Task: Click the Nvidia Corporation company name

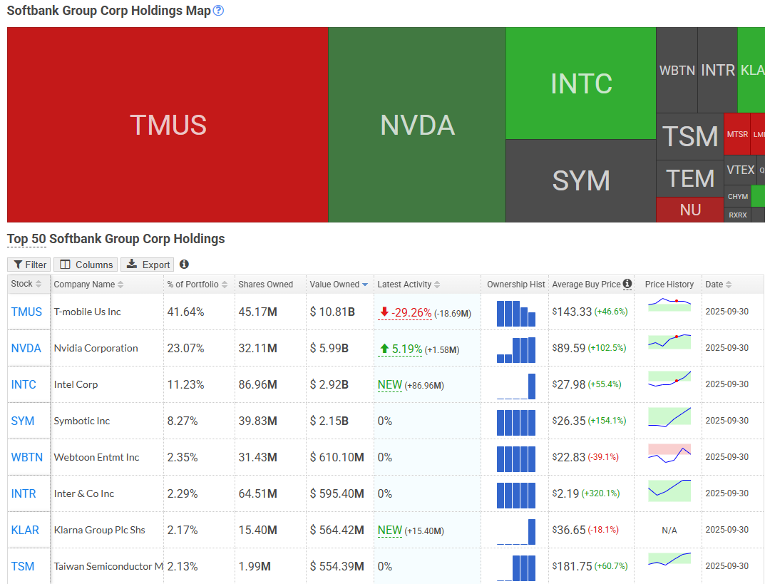Action: (96, 349)
